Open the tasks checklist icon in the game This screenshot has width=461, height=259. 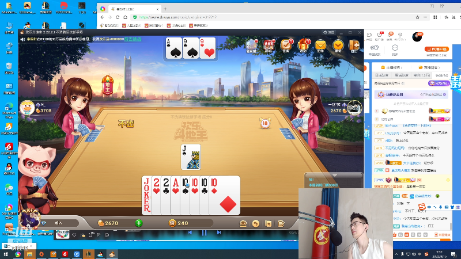point(286,45)
